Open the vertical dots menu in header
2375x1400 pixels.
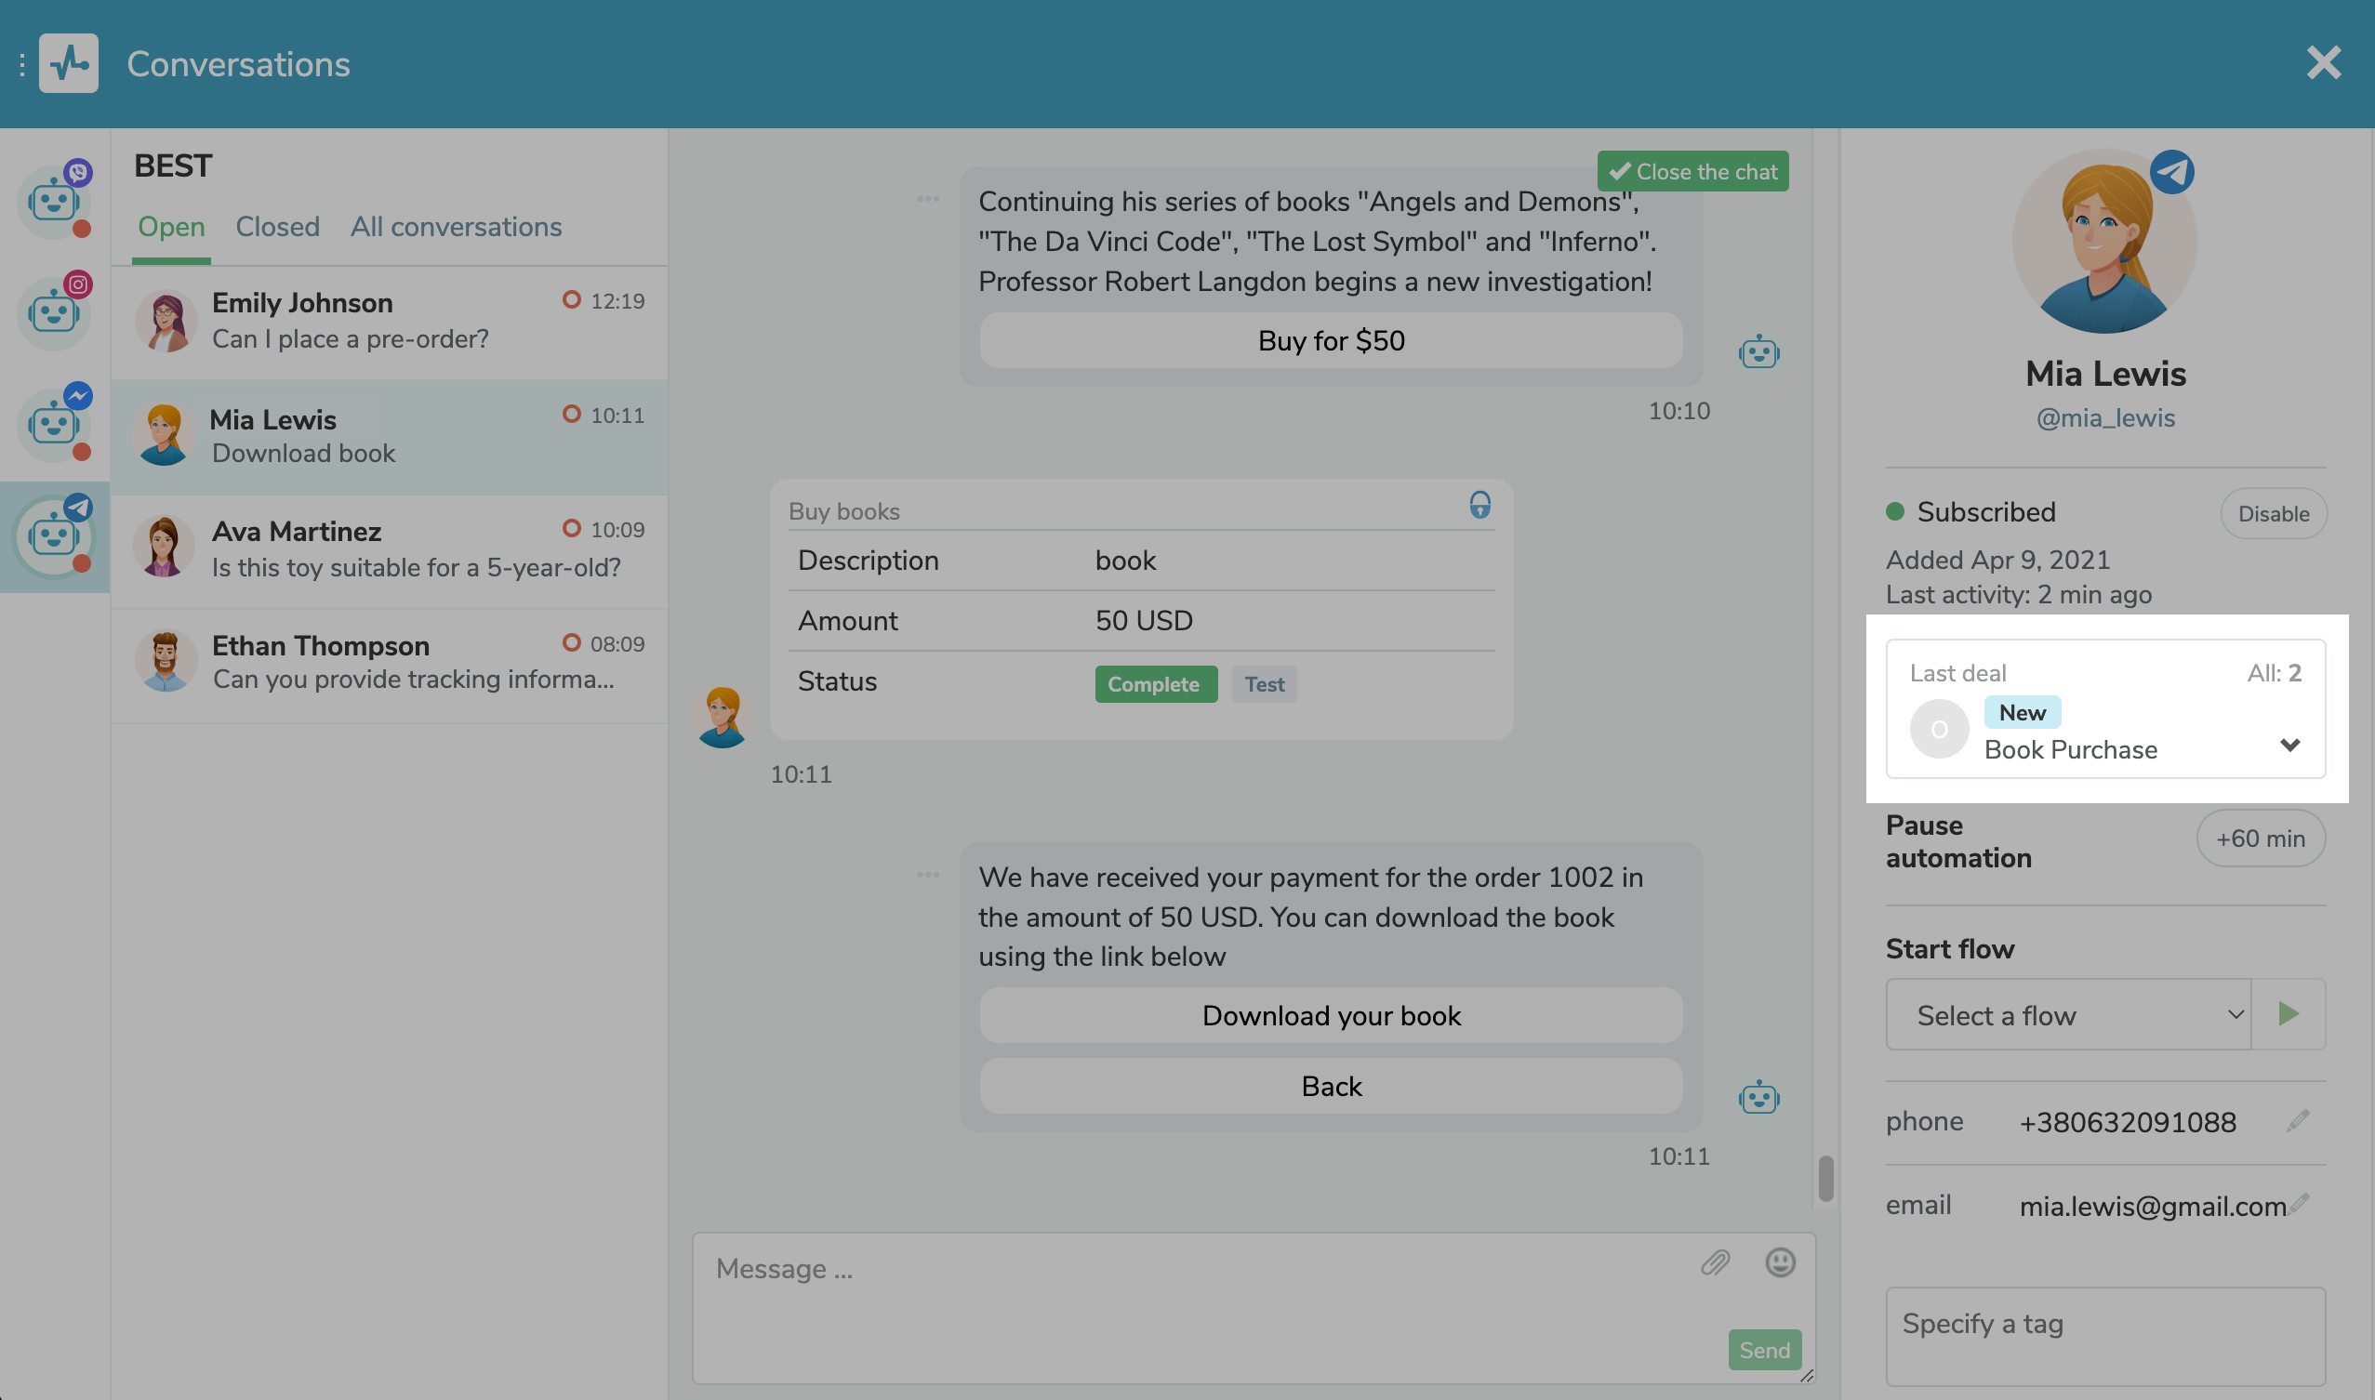[20, 64]
